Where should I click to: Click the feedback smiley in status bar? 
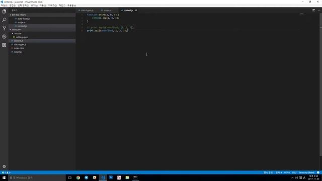(x=318, y=172)
